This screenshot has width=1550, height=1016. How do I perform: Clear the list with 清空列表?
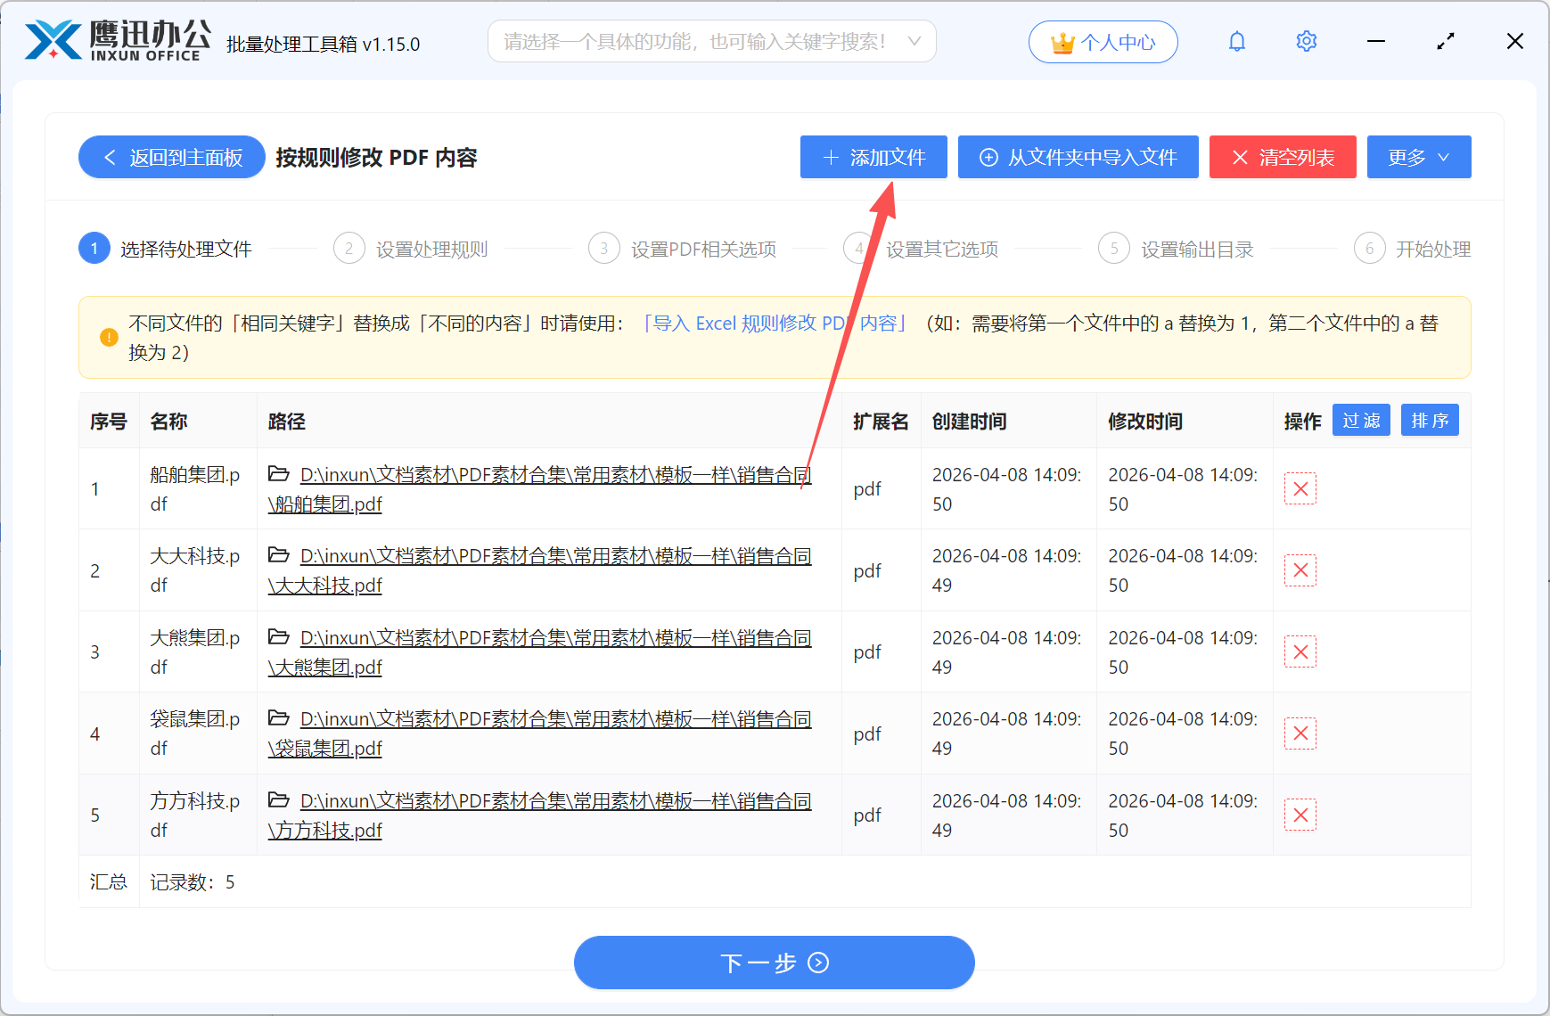[x=1282, y=157]
